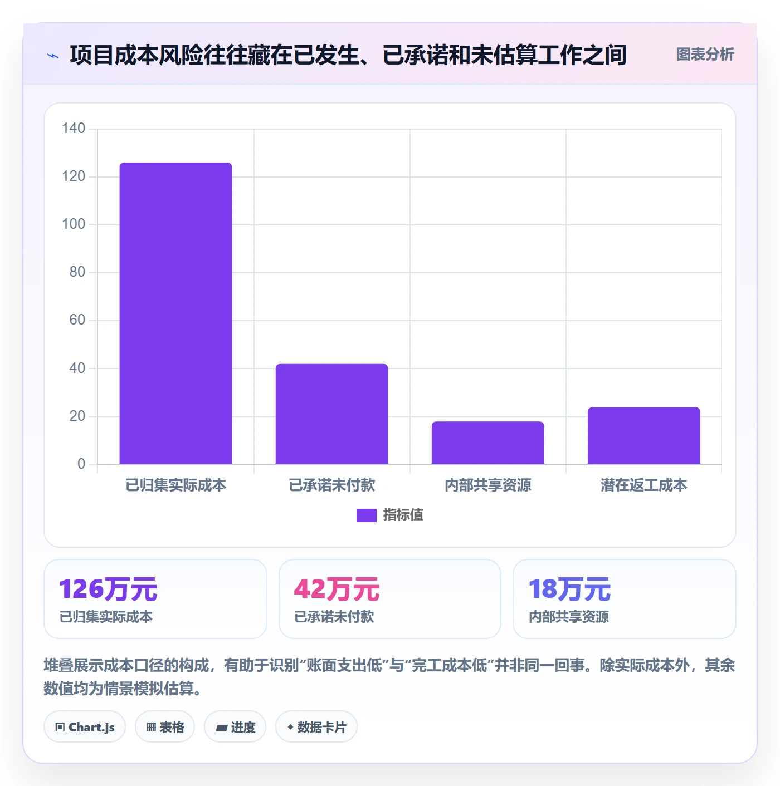The height and width of the screenshot is (786, 780).
Task: Click the x-axis label 内部共享资源
Action: [x=487, y=485]
